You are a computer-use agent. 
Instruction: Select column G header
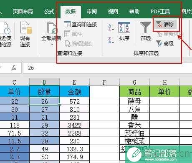click(x=134, y=82)
